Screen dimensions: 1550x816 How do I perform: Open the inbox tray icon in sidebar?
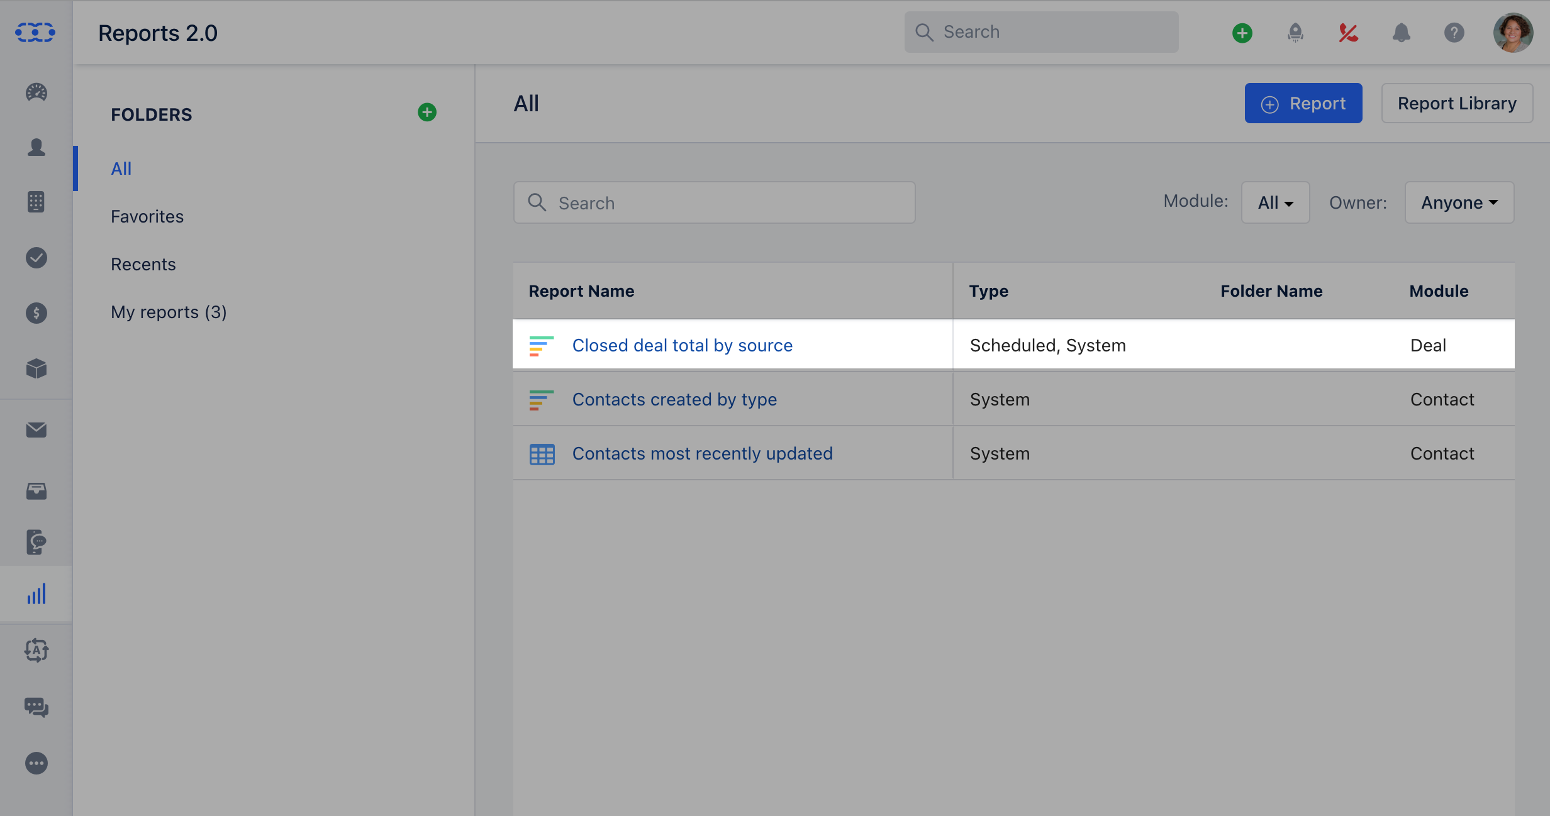(36, 490)
